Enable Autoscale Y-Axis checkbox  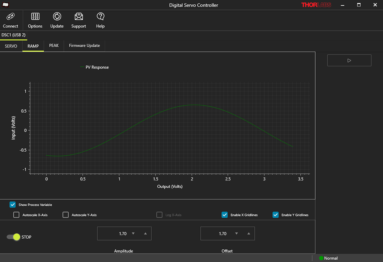coord(65,215)
